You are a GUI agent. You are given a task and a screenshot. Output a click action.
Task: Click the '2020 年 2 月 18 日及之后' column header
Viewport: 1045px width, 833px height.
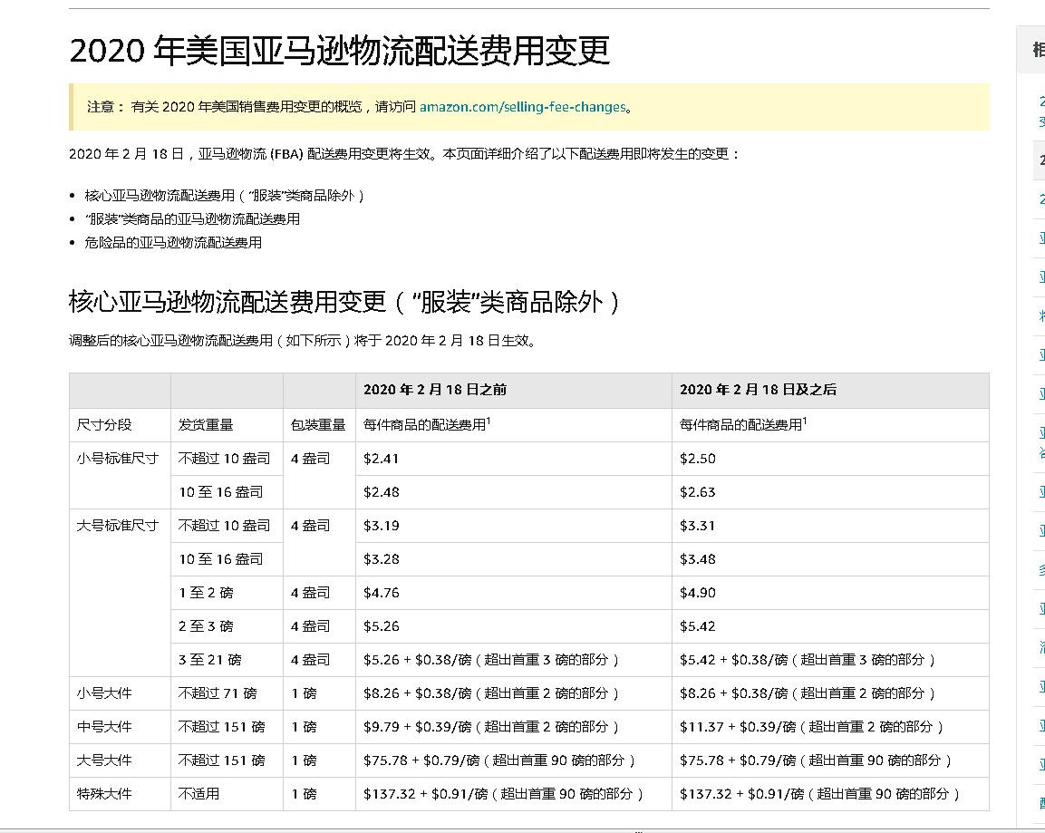[x=758, y=390]
